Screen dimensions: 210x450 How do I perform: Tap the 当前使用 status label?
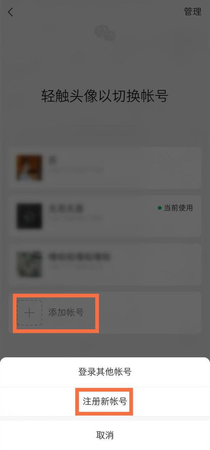pos(178,208)
